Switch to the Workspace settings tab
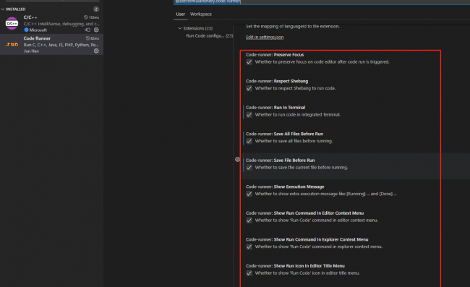470x287 pixels. [x=201, y=14]
